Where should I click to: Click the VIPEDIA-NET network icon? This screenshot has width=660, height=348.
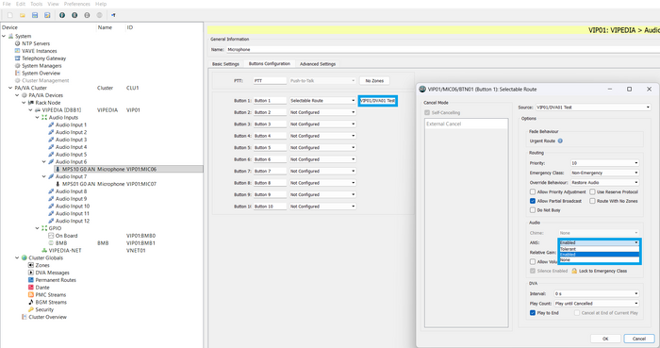pyautogui.click(x=44, y=250)
